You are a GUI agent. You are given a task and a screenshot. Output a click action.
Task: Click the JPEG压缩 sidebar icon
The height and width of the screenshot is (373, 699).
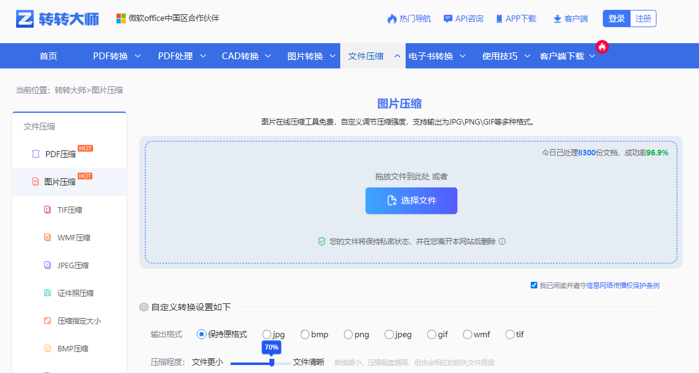point(47,265)
